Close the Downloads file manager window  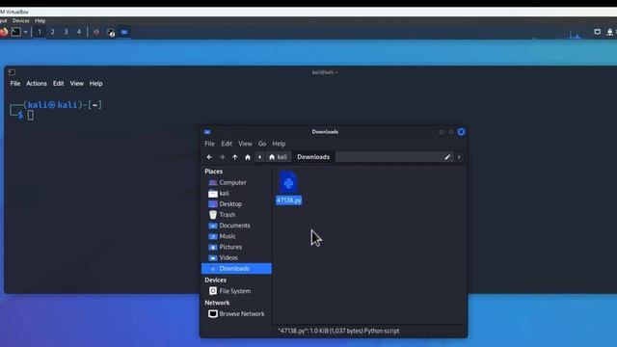461,132
